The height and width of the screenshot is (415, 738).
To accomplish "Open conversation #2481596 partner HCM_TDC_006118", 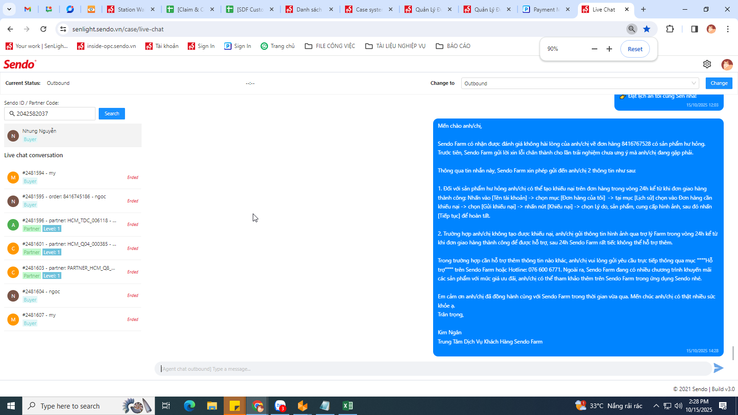I will [x=73, y=225].
